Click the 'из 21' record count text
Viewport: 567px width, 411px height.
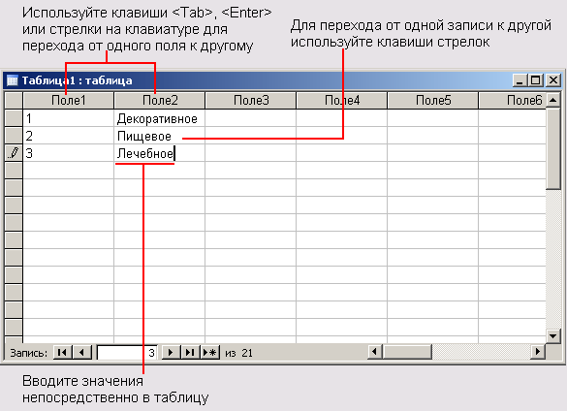[x=238, y=353]
